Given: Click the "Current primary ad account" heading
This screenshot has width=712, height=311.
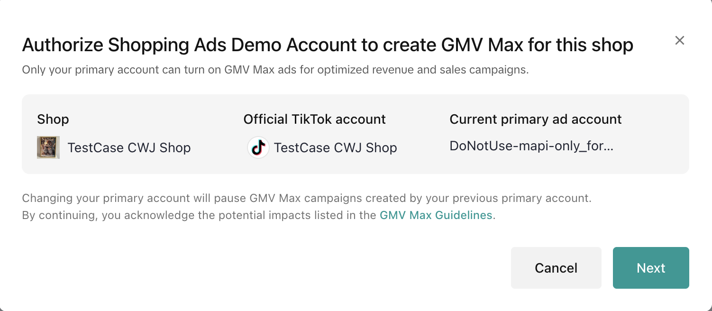Looking at the screenshot, I should tap(535, 119).
